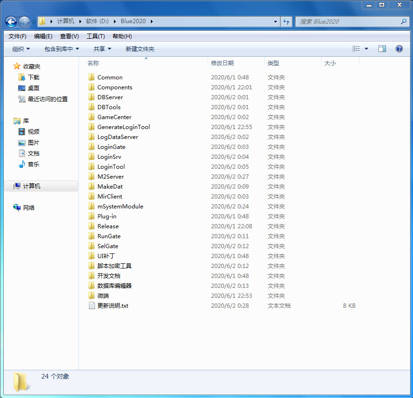The height and width of the screenshot is (398, 413).
Task: Toggle the preview pane icon
Action: pyautogui.click(x=382, y=49)
